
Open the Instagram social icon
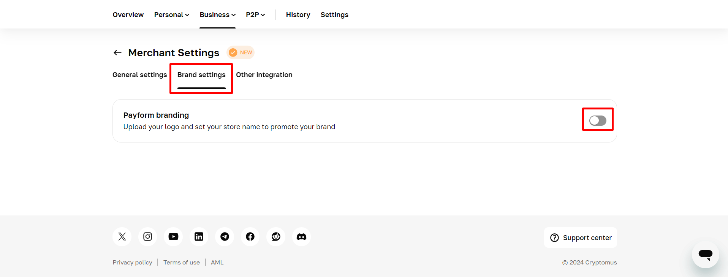click(147, 237)
